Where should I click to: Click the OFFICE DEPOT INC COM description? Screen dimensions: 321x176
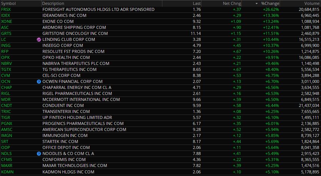tap(66, 147)
